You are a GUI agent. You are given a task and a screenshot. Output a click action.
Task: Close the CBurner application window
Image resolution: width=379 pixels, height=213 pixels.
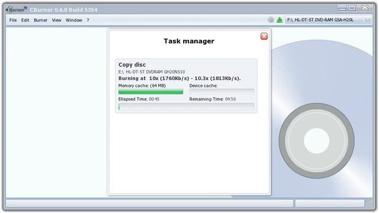point(365,8)
